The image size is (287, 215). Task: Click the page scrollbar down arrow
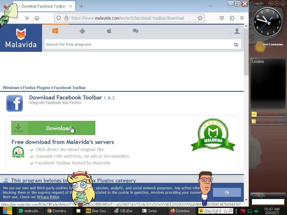coord(246,199)
